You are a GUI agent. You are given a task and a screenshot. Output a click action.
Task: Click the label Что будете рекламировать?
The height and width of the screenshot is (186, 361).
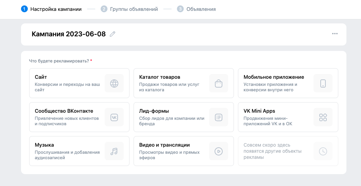coord(59,61)
